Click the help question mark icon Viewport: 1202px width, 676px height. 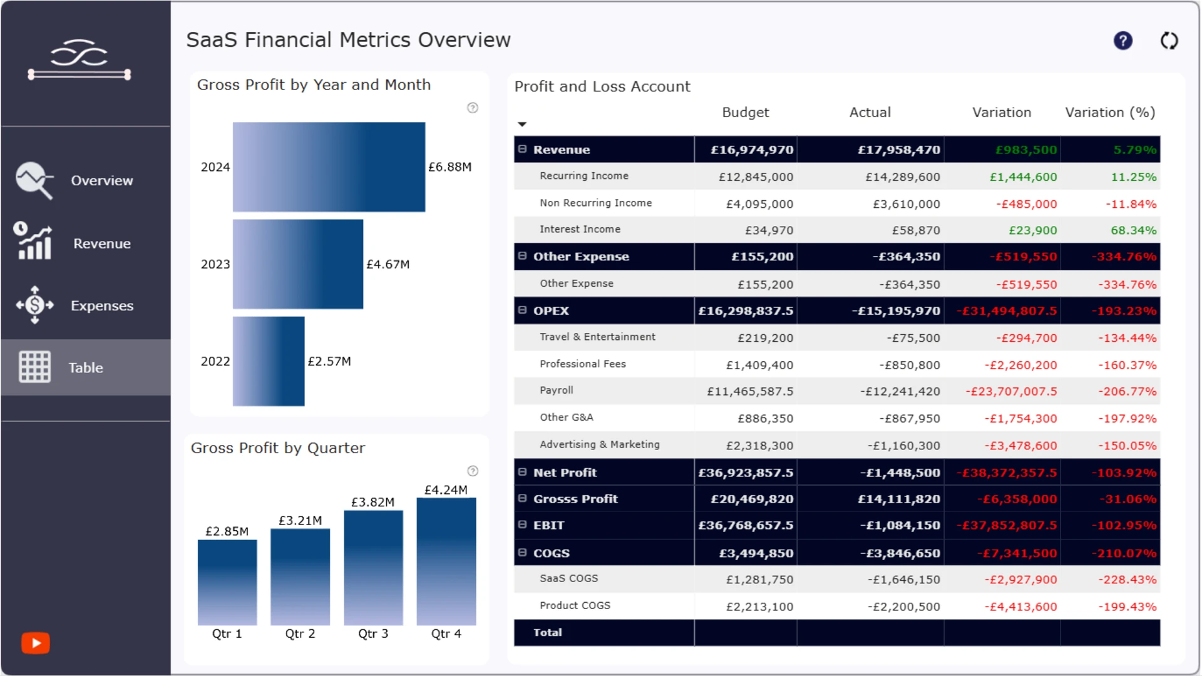click(1123, 41)
